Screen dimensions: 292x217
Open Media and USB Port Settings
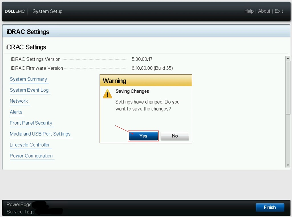(40, 134)
